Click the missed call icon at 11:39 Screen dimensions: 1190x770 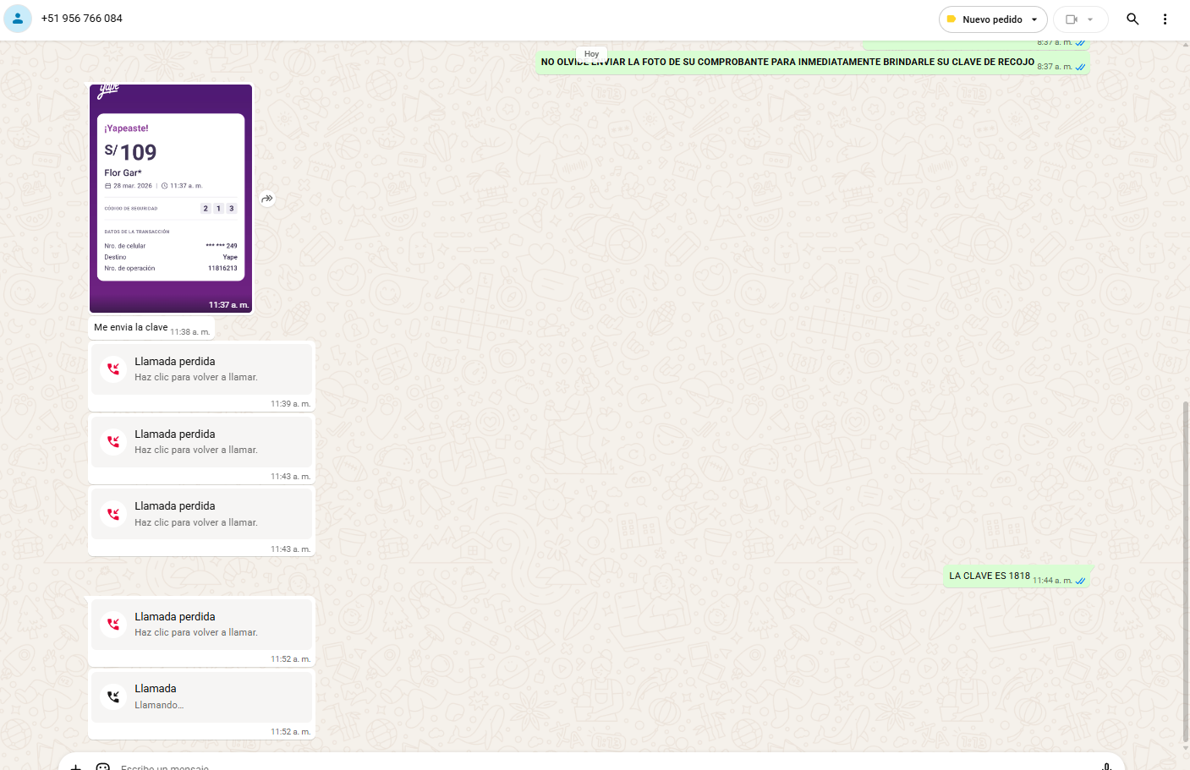[x=113, y=369]
